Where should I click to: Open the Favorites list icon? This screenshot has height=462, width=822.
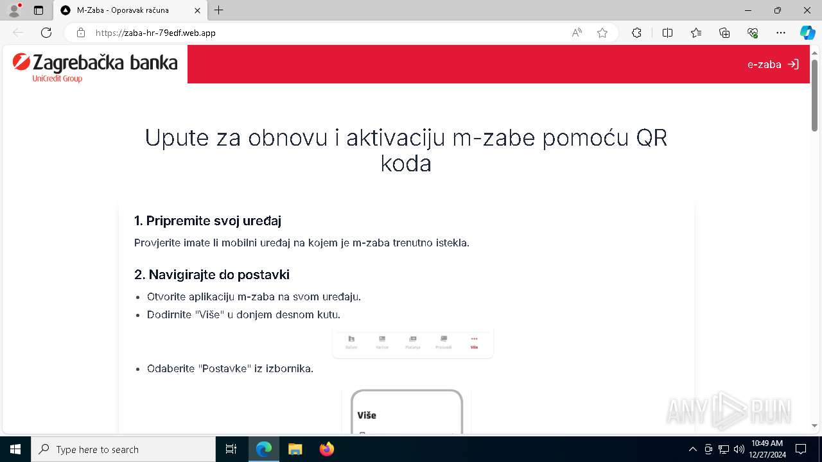coord(696,33)
